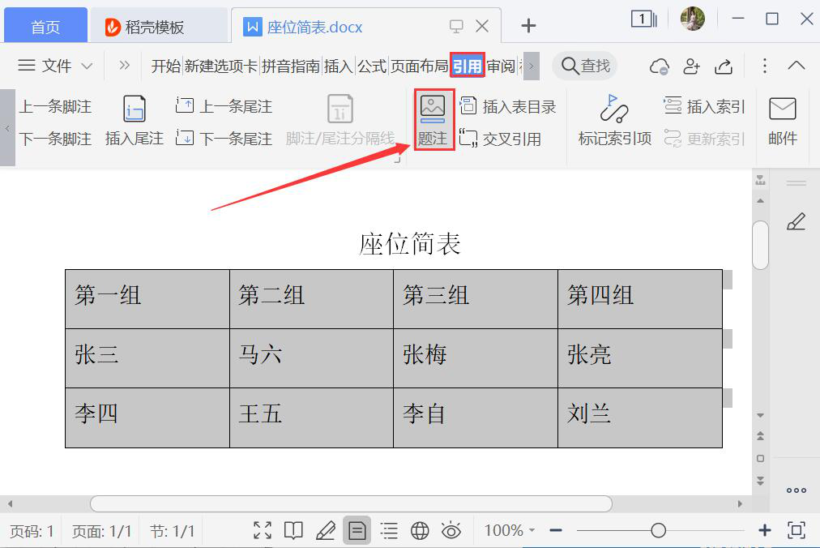Go to 下一条脚注 next footnote
Screen dimensions: 820x548
[x=55, y=139]
